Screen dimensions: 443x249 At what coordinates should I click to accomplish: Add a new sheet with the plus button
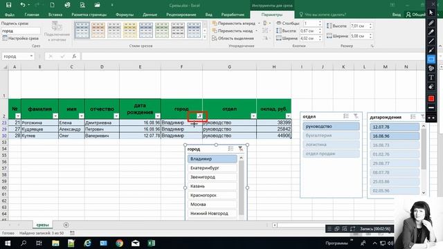tap(66, 225)
